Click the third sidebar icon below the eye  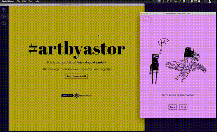(4, 23)
